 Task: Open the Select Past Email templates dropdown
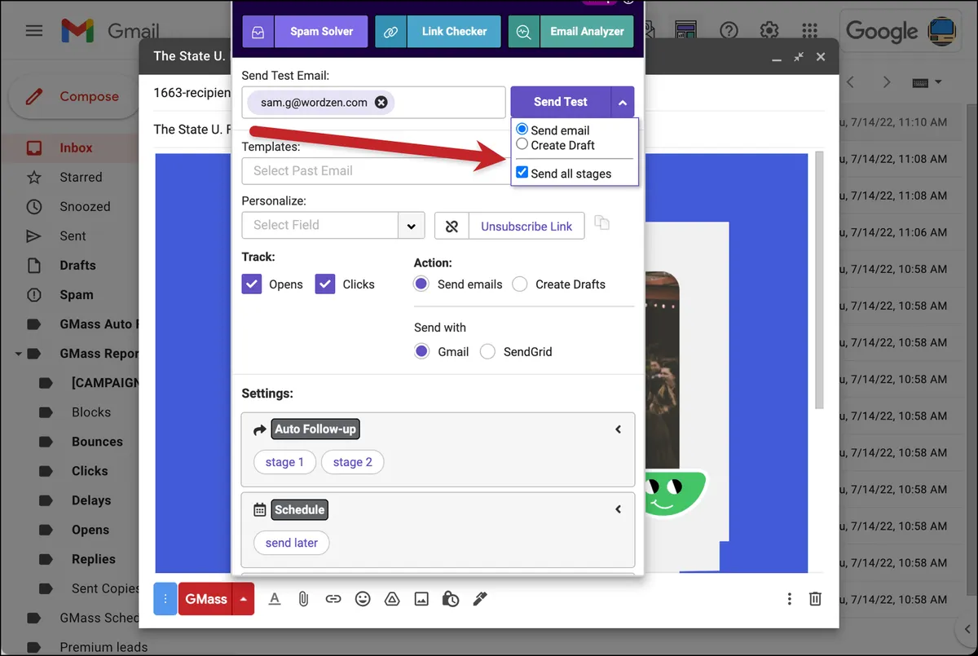377,171
